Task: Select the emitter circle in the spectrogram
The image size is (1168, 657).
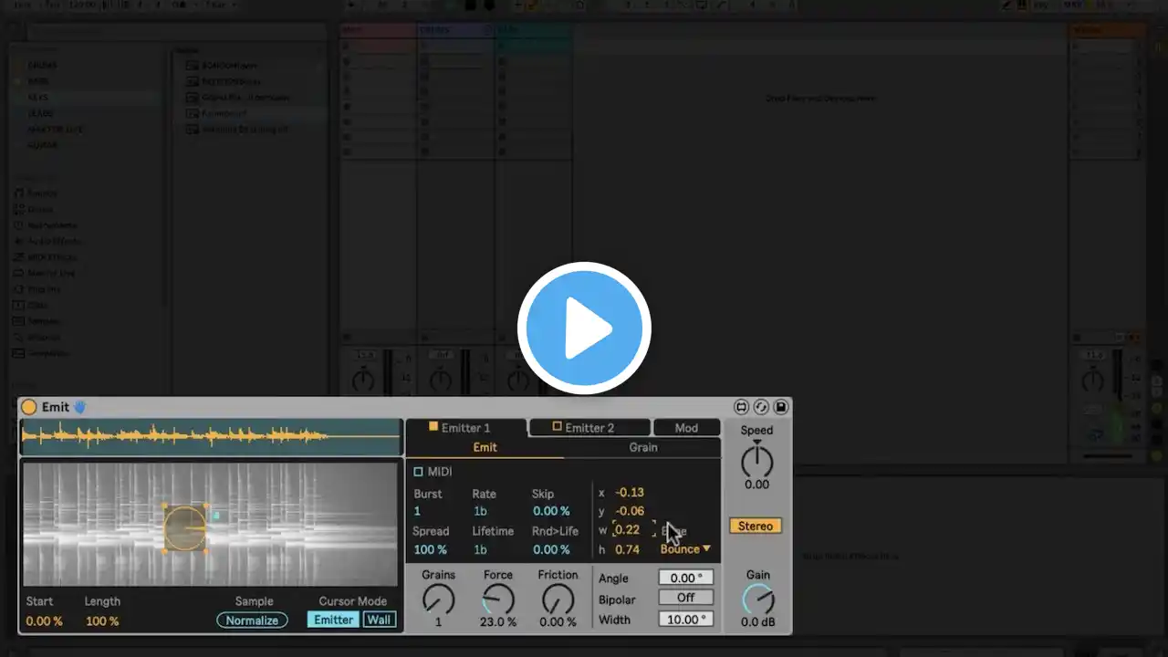Action: 184,528
